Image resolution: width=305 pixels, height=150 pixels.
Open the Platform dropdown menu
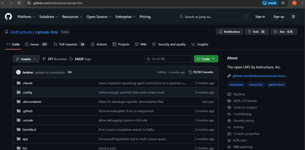26,17
